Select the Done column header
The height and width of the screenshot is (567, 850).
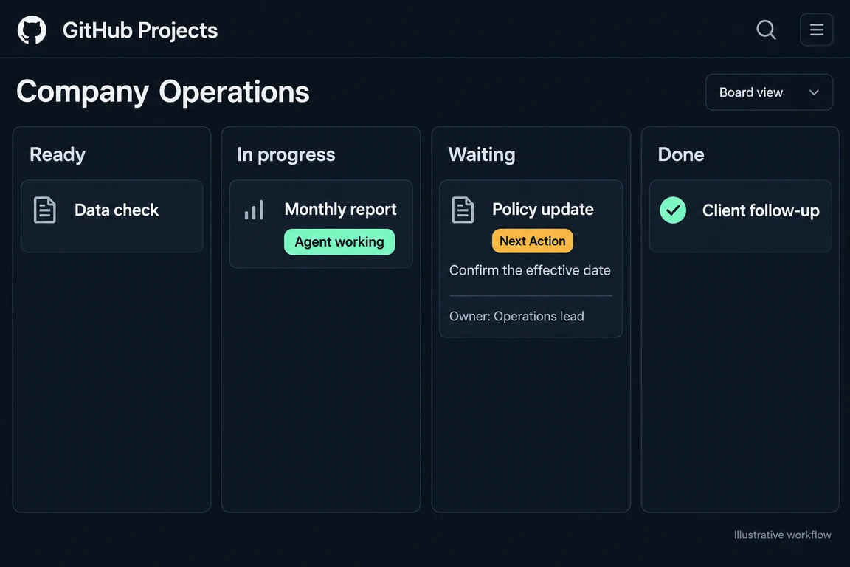coord(681,154)
